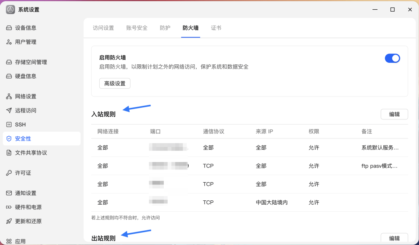Click the 应用 grid icon

(9, 241)
